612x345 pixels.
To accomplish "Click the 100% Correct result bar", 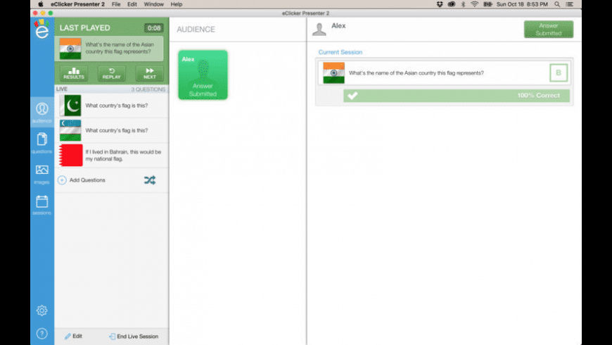I will point(457,96).
